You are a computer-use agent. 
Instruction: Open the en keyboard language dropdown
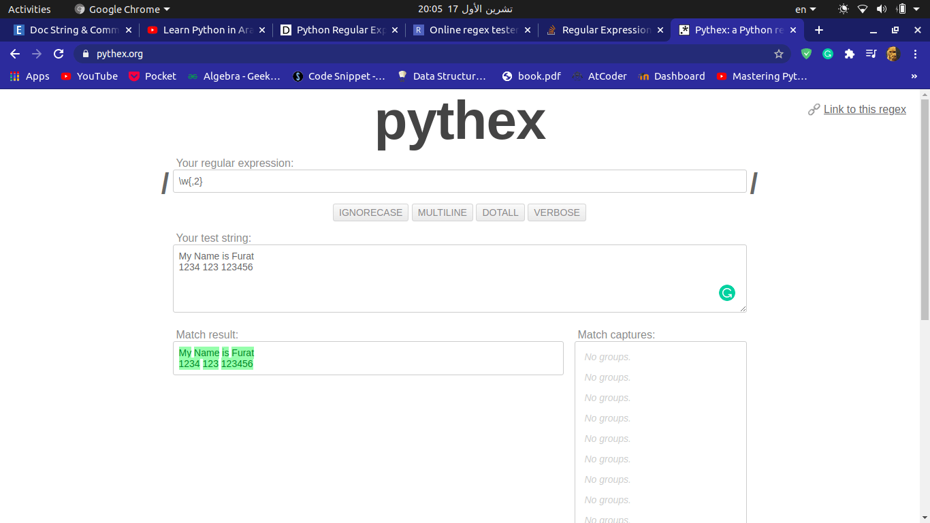tap(805, 9)
